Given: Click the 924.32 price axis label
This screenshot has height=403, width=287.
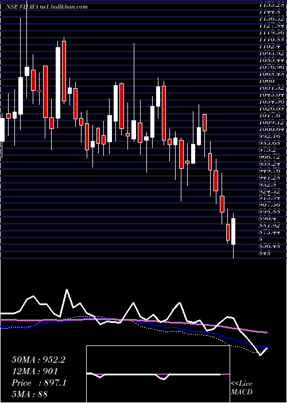Looking at the screenshot, I should coord(270,191).
